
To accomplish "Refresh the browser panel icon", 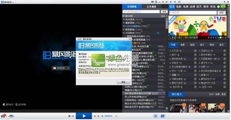I will pos(179,2).
